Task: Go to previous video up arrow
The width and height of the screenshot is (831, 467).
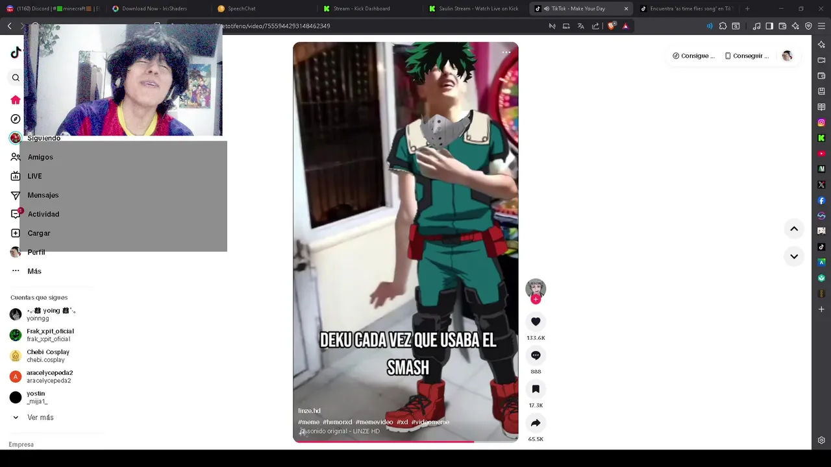Action: [x=794, y=229]
